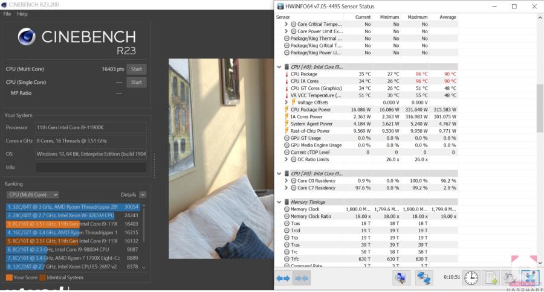Expand the Core Power Limit Exceeded row
This screenshot has width=544, height=292.
pos(287,31)
